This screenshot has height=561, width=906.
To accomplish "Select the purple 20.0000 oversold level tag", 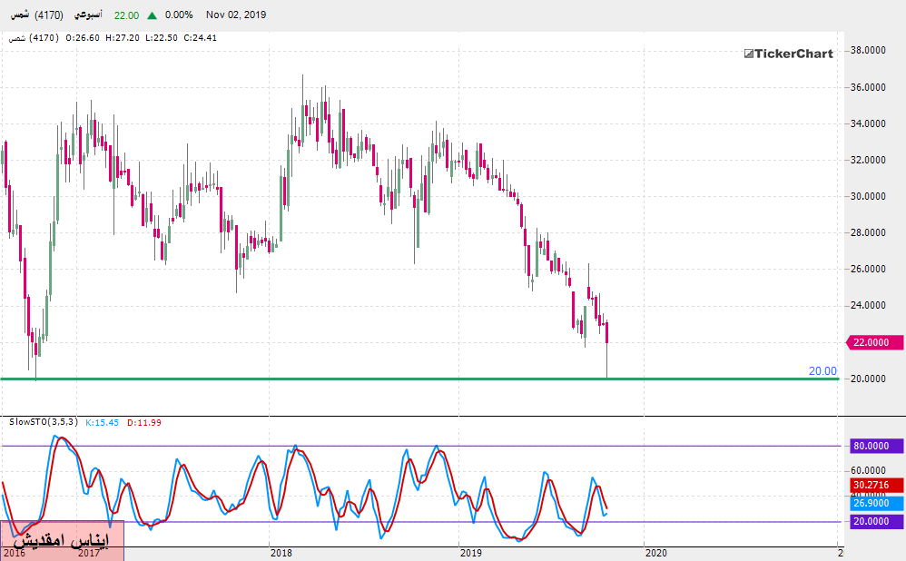I will click(874, 521).
